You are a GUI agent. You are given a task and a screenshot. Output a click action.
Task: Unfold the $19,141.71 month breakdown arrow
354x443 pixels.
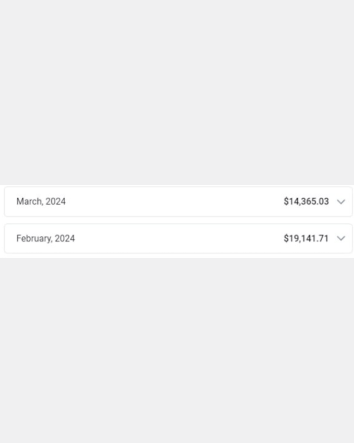click(x=341, y=238)
